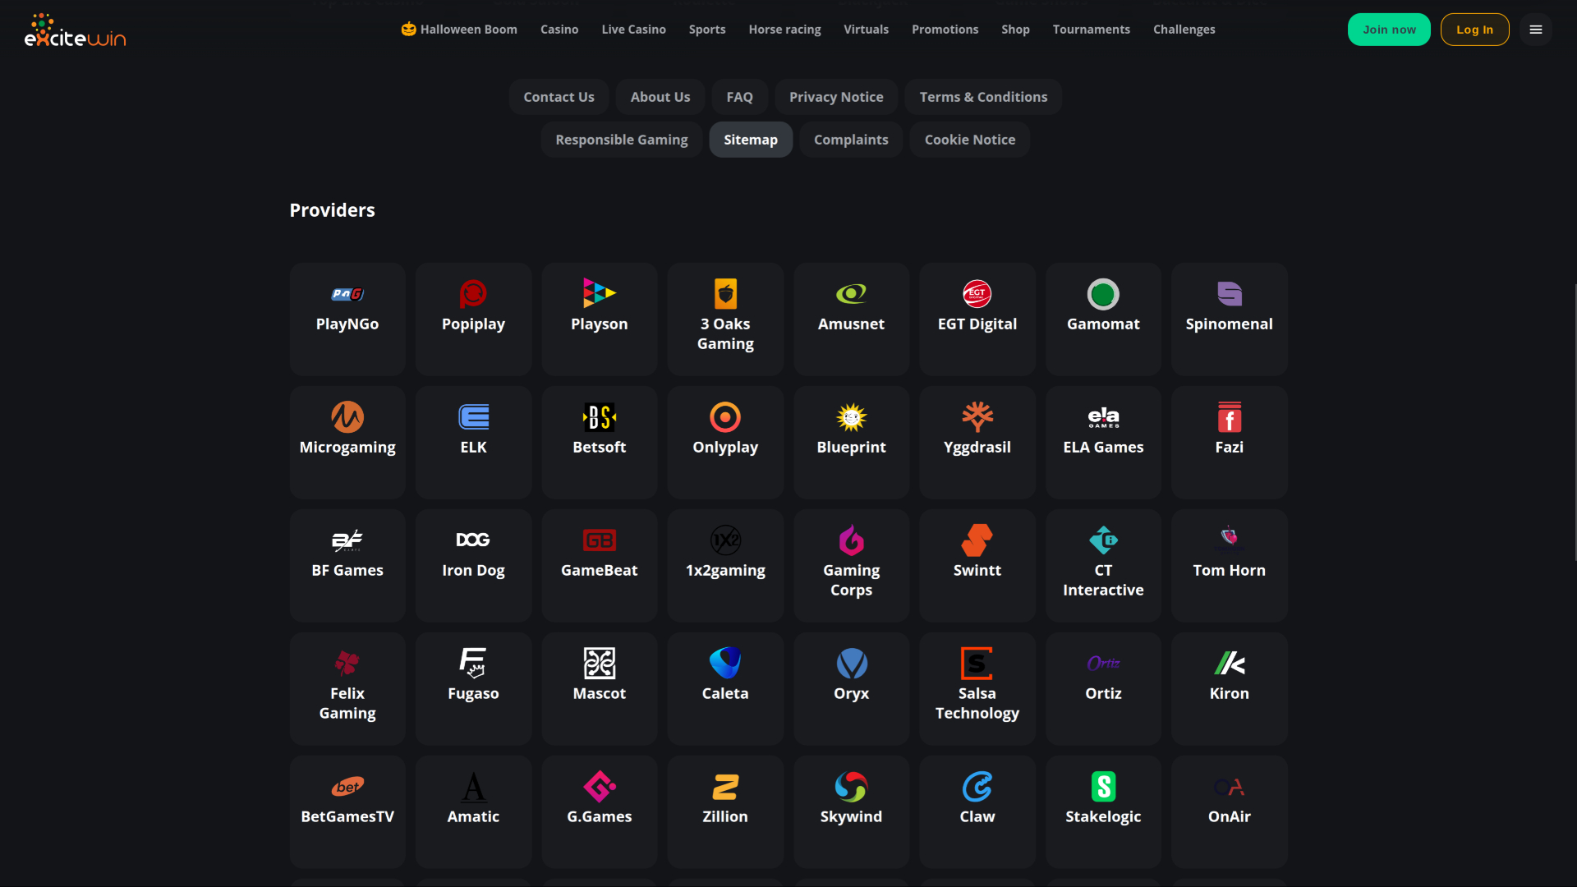Switch to the Sports section
This screenshot has width=1577, height=887.
pos(706,29)
